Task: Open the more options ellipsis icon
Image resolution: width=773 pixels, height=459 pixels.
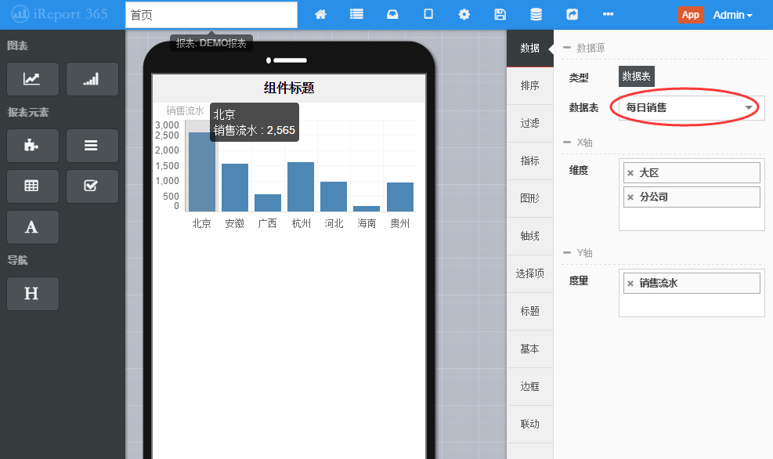Action: click(608, 14)
